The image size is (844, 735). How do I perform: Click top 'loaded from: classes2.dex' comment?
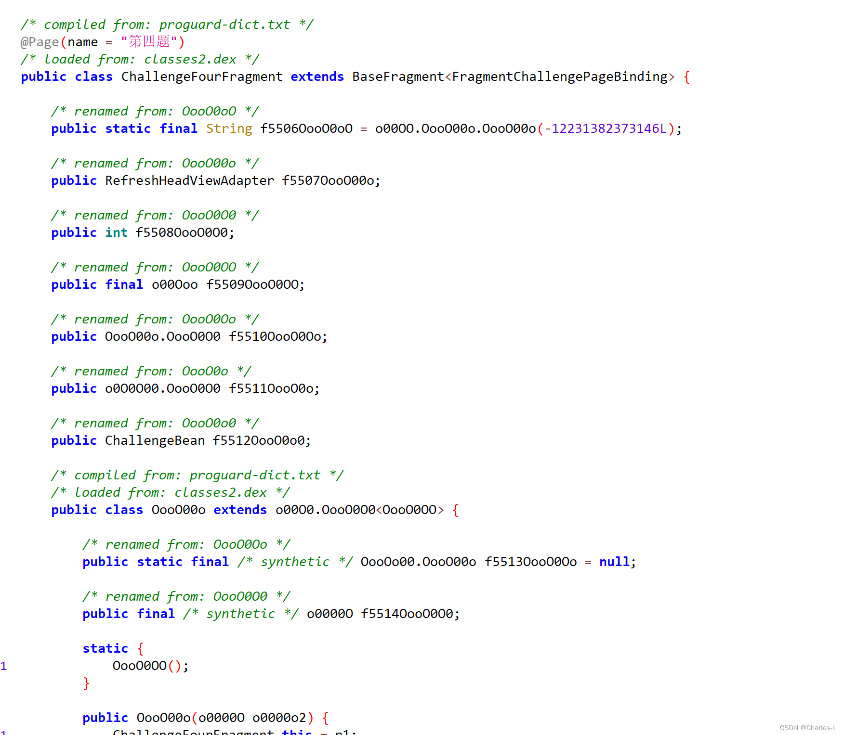pyautogui.click(x=140, y=60)
